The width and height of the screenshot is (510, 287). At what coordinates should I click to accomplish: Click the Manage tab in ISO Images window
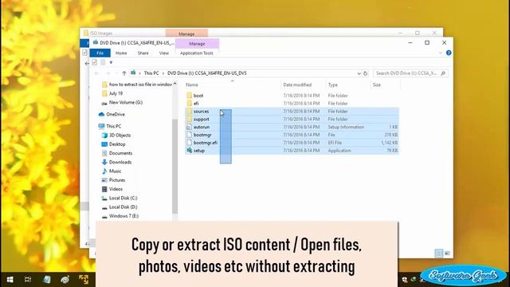coord(186,33)
